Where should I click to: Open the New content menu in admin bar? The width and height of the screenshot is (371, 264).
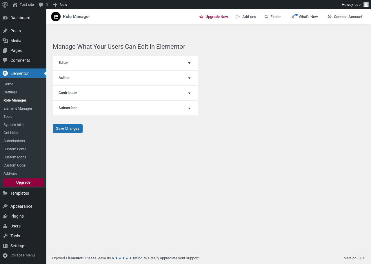(x=60, y=5)
